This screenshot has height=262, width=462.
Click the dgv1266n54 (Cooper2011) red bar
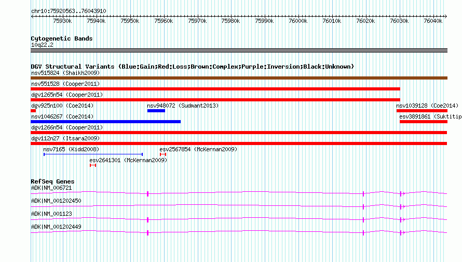pyautogui.click(x=239, y=133)
